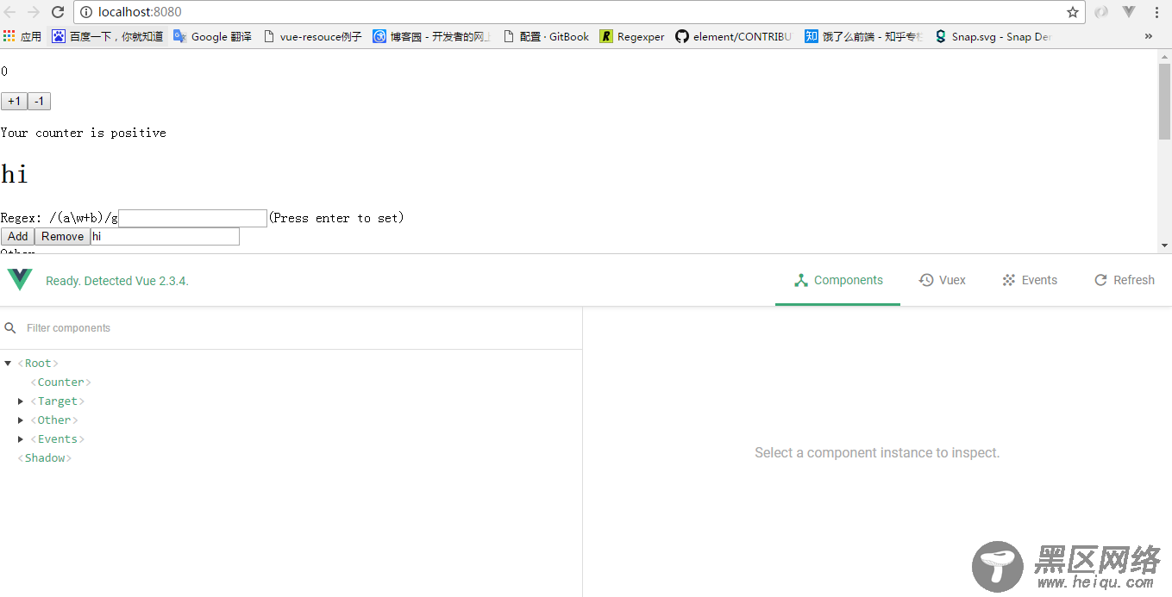Expand the Events component node
This screenshot has height=597, width=1172.
coord(22,439)
